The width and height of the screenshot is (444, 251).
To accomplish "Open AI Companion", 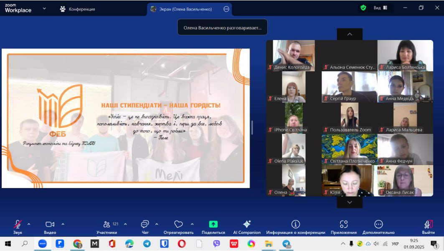I will point(246,224).
